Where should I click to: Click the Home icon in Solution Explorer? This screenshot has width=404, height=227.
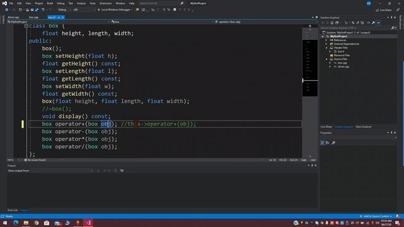point(332,23)
